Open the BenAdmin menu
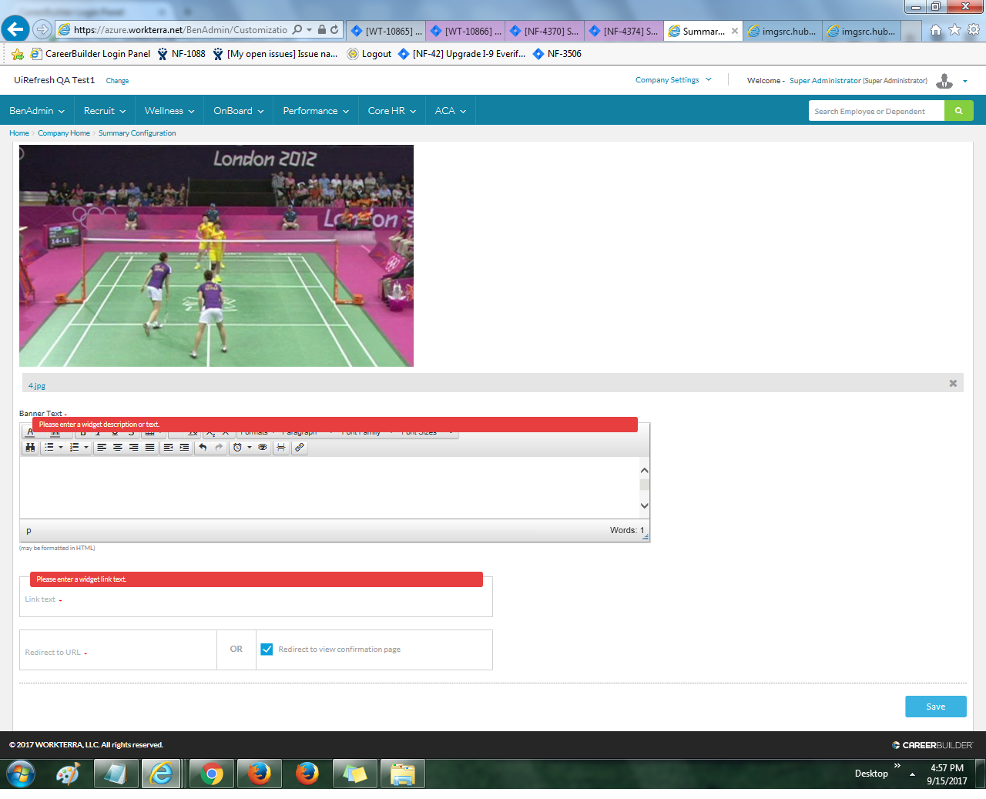The image size is (986, 799). tap(36, 111)
